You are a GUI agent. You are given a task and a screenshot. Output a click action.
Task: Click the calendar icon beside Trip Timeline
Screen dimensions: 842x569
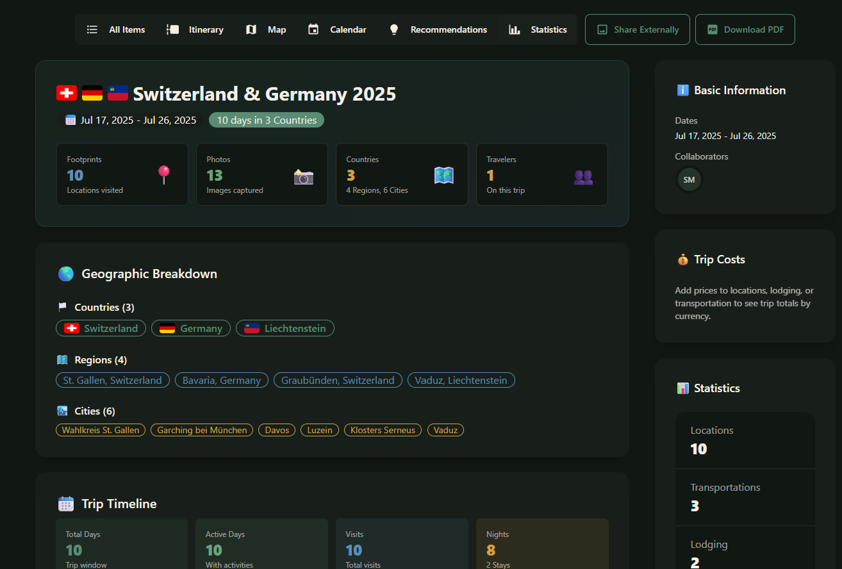(66, 504)
